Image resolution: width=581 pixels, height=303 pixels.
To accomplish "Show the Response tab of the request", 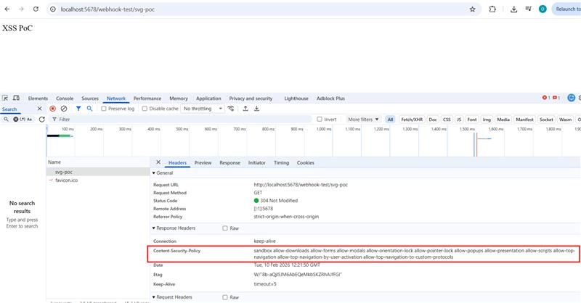I will [229, 163].
